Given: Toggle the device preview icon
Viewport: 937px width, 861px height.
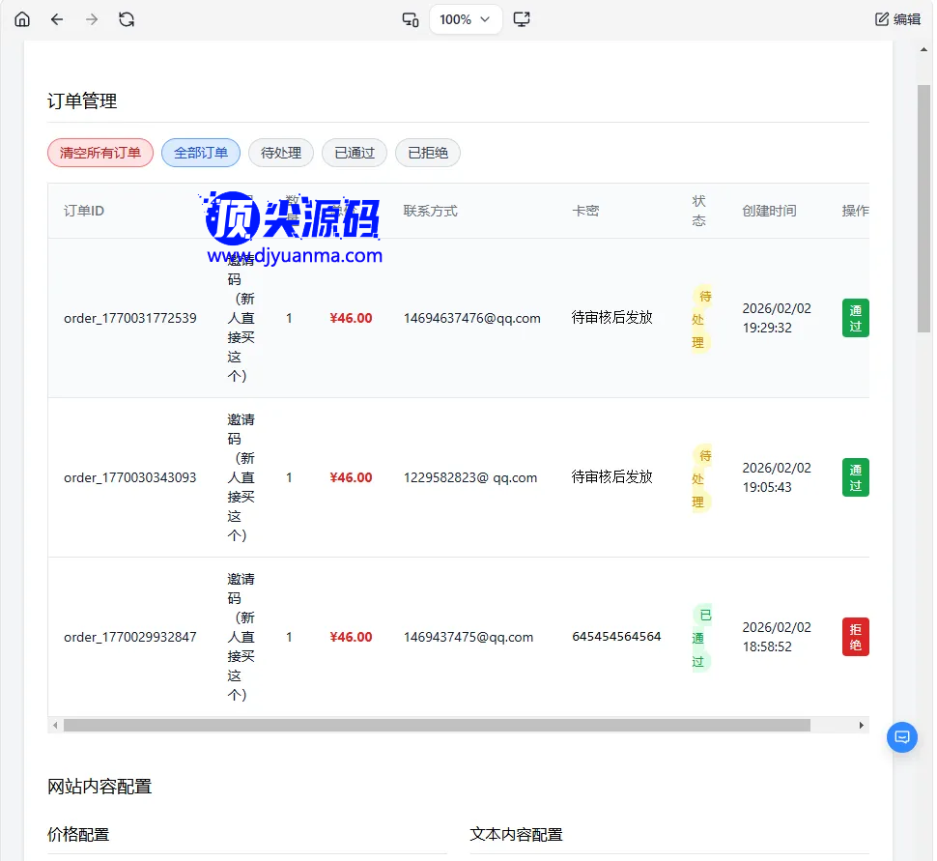Looking at the screenshot, I should (x=411, y=19).
